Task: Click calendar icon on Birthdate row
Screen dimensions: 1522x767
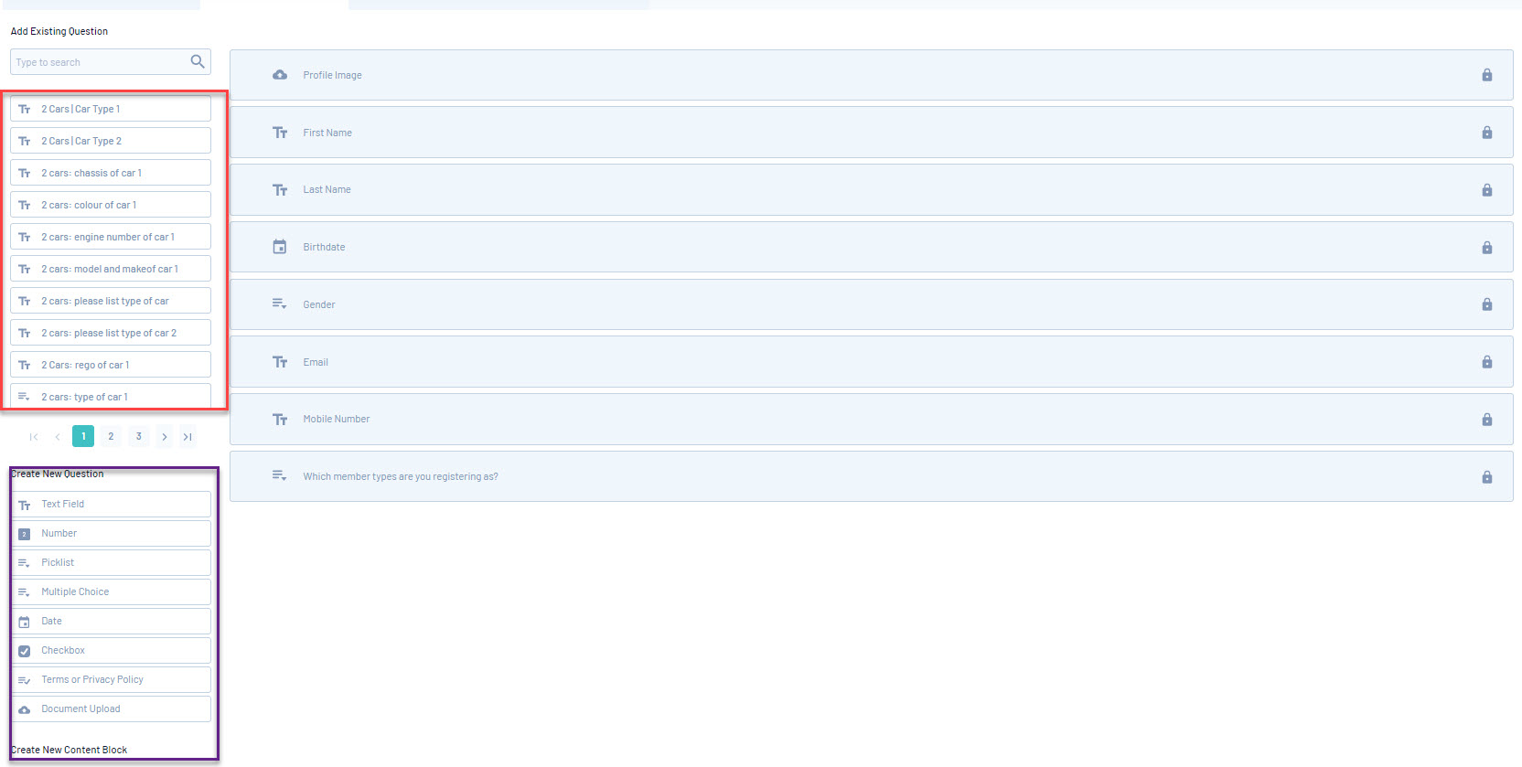Action: pyautogui.click(x=280, y=247)
